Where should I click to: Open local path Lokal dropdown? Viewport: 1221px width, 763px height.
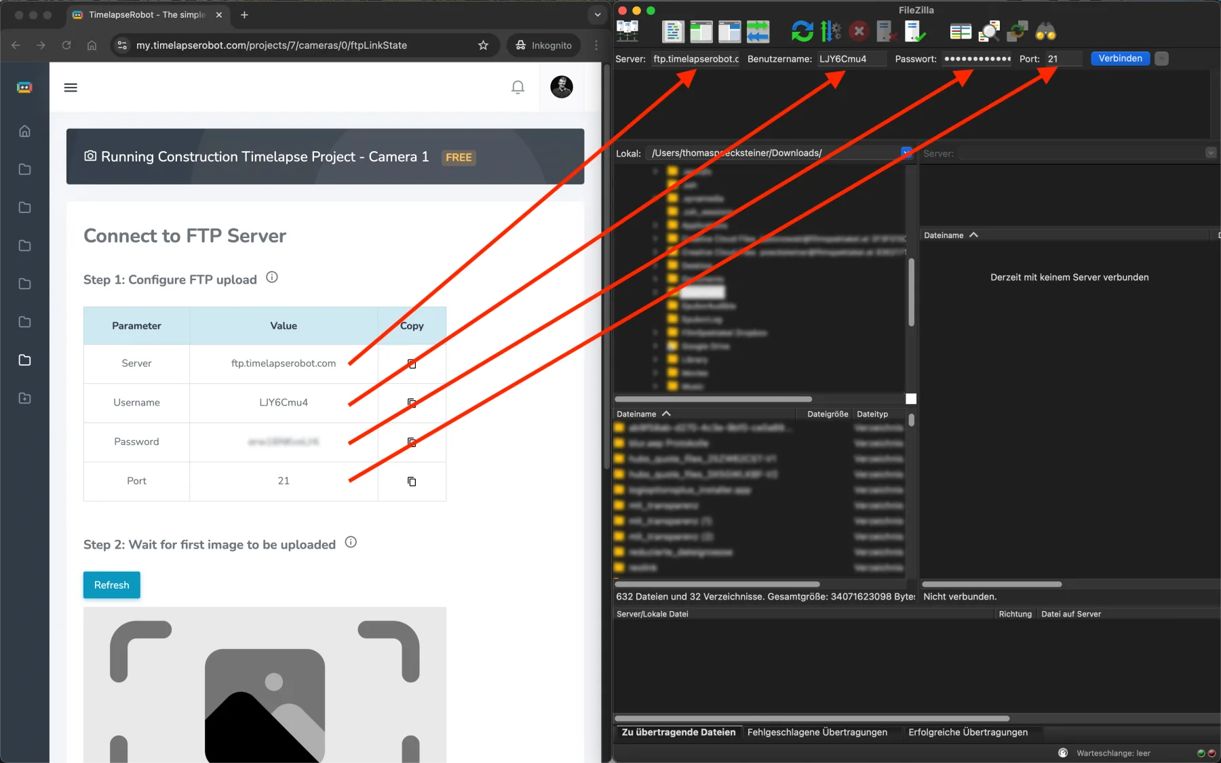(906, 153)
